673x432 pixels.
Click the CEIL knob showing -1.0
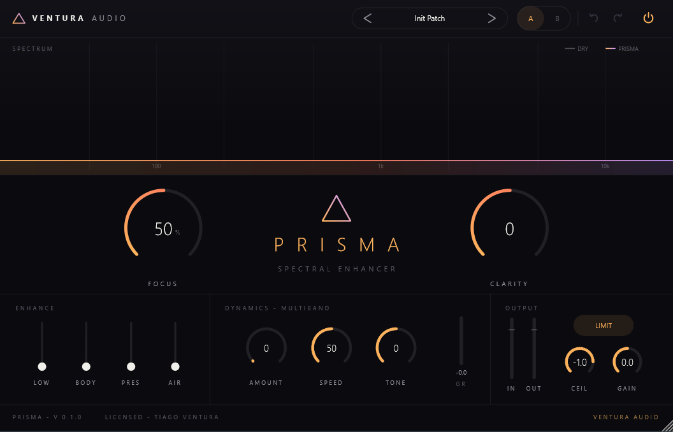coord(579,362)
